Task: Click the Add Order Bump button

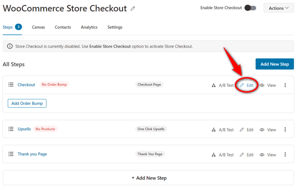Action: tap(27, 103)
